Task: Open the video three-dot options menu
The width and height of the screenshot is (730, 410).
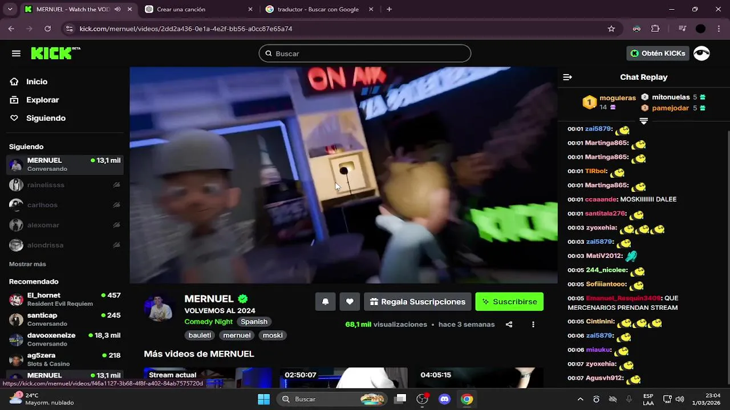Action: click(533, 325)
